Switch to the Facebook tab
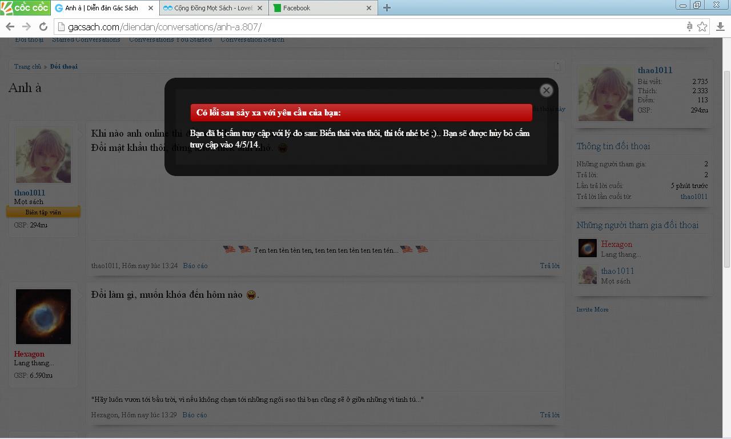Image resolution: width=731 pixels, height=439 pixels. [x=323, y=8]
